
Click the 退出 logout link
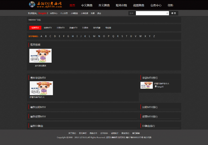(x=99, y=13)
